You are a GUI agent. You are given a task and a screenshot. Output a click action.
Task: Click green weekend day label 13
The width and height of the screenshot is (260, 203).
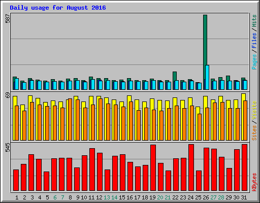point(107,197)
